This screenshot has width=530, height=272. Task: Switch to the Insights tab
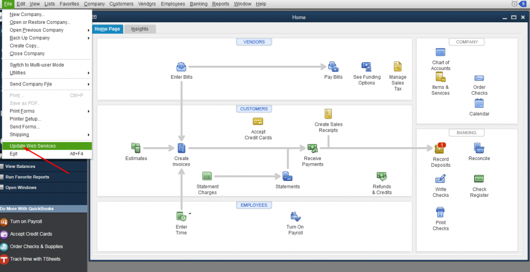(139, 29)
